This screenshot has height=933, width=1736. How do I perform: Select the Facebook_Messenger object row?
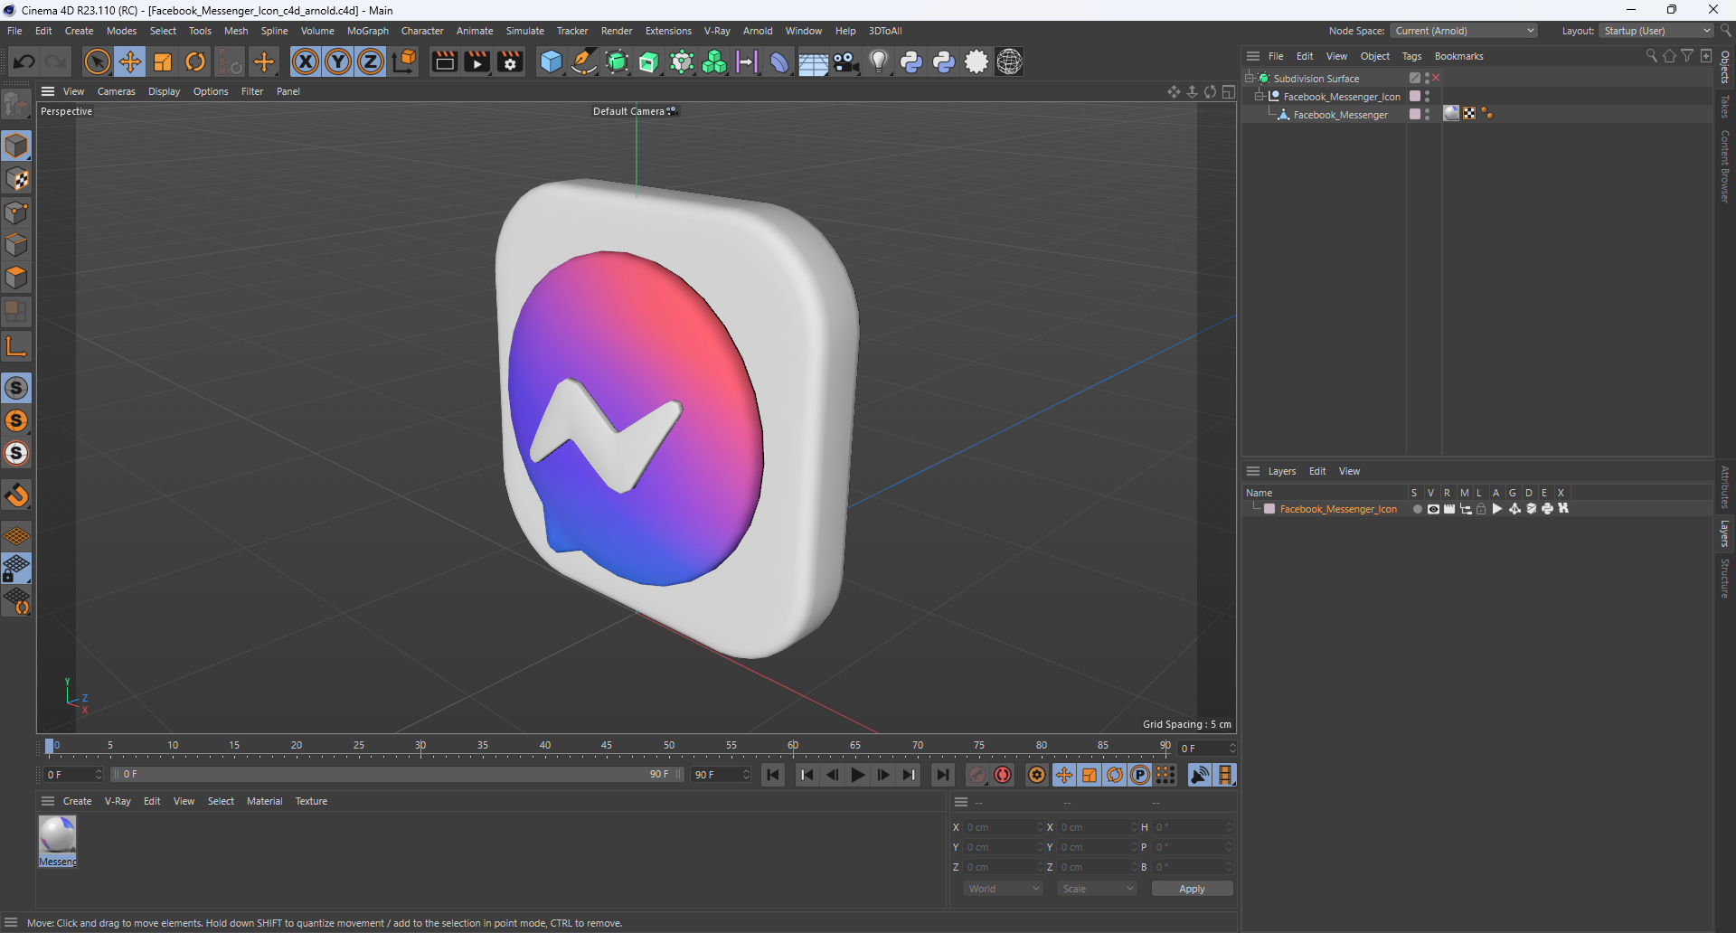[1339, 115]
